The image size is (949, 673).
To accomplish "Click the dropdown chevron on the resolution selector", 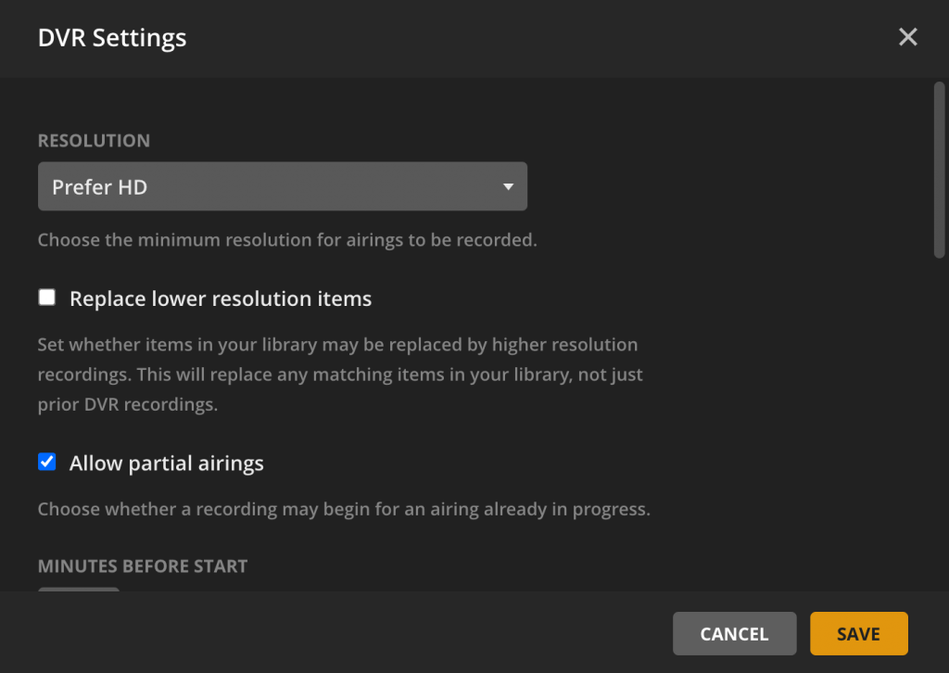I will pos(508,186).
